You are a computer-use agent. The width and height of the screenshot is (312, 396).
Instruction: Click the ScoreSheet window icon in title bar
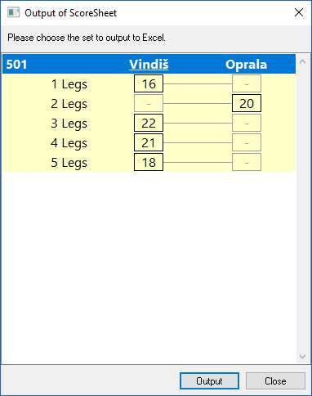(13, 12)
